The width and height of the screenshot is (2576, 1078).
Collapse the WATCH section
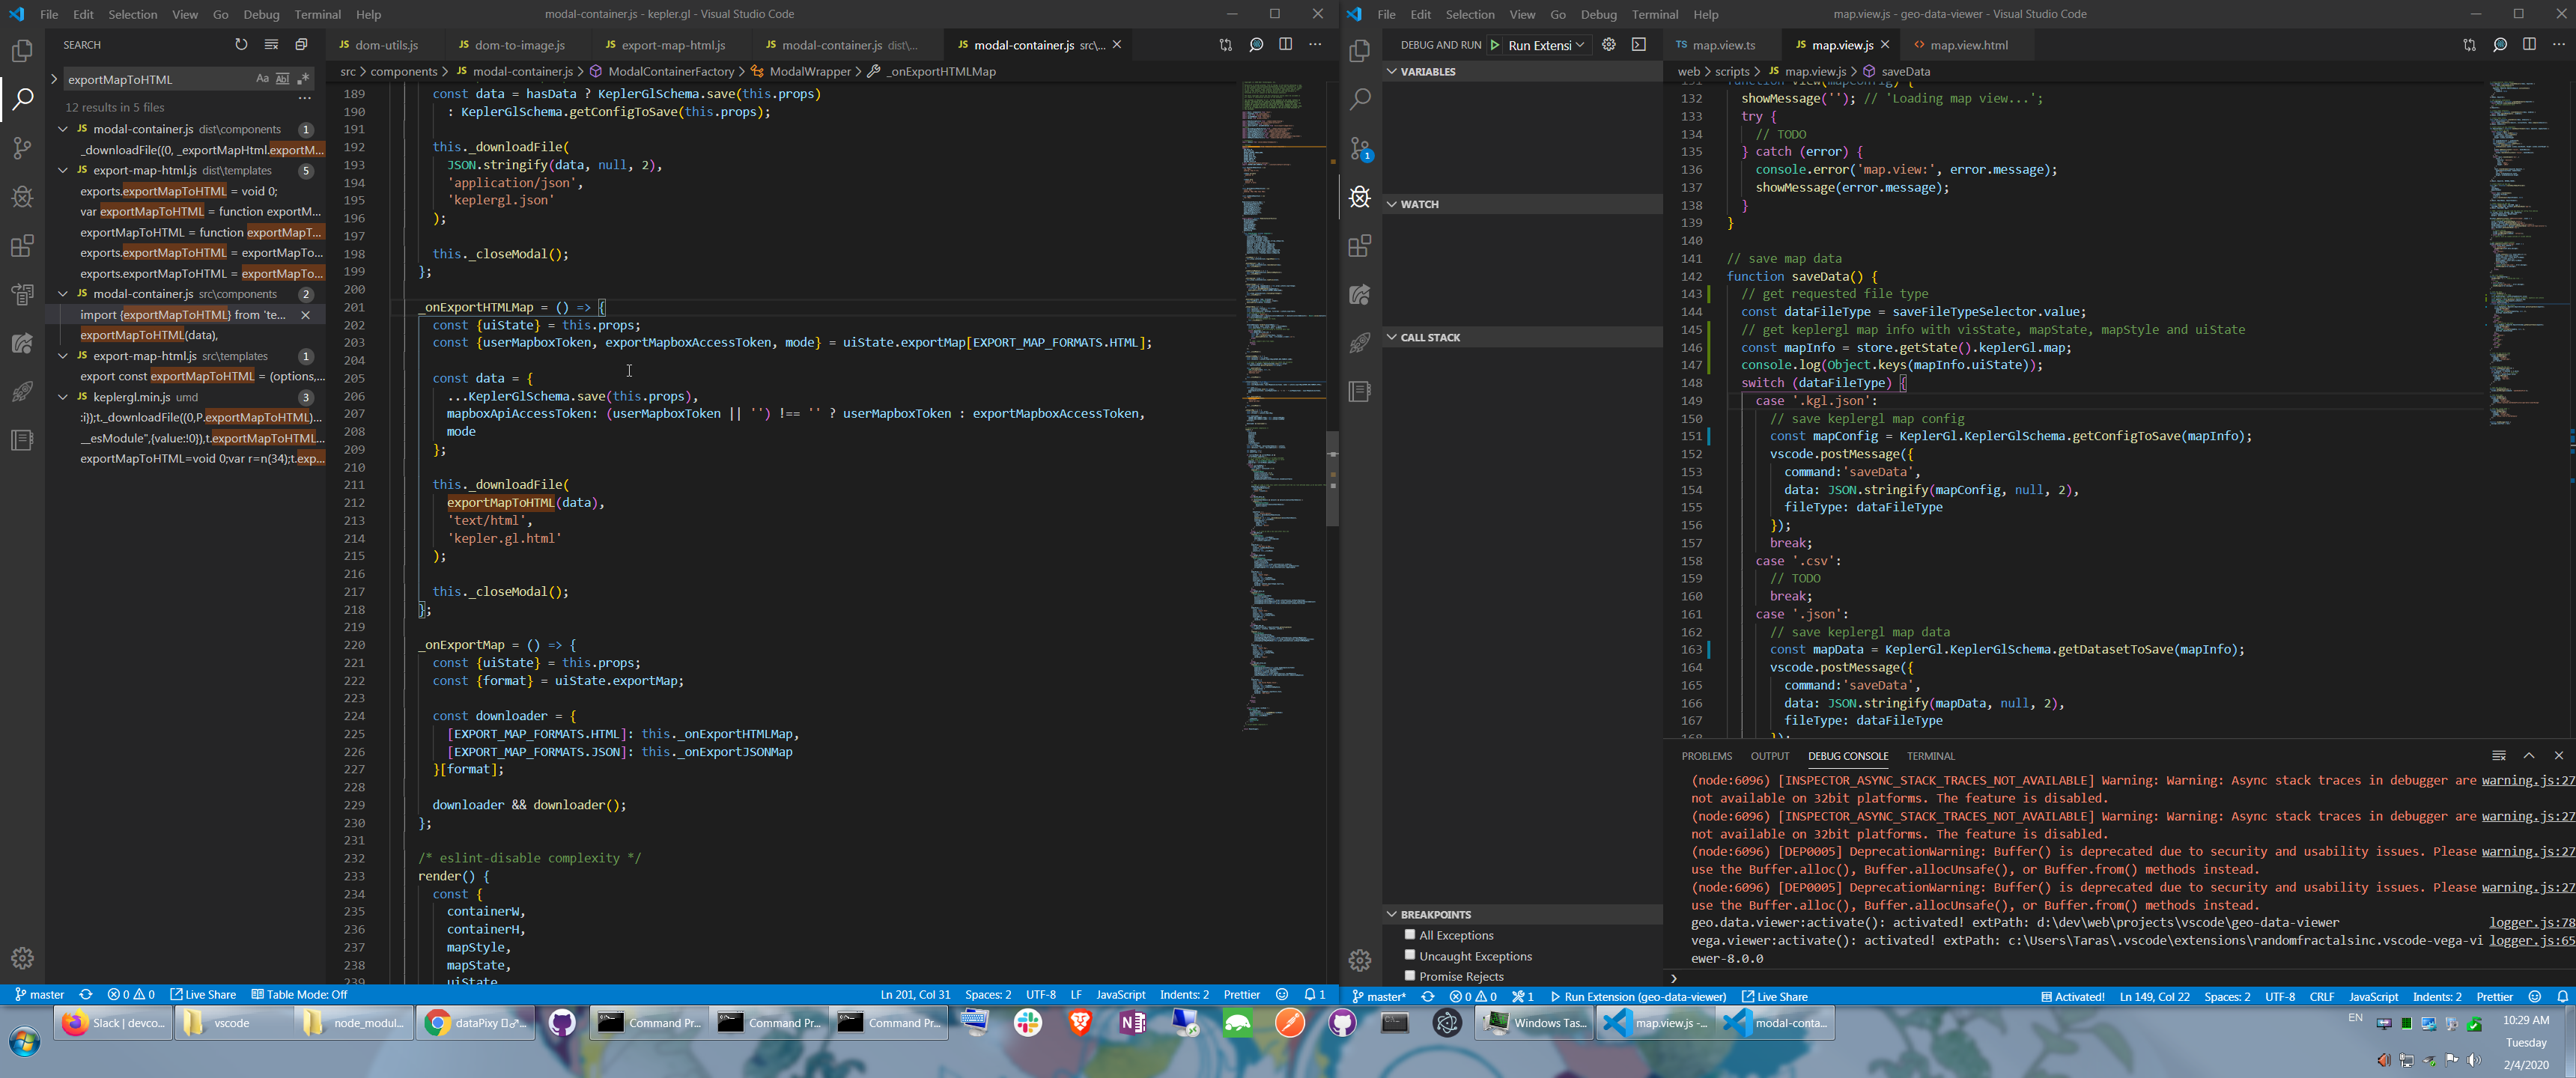coord(1393,204)
